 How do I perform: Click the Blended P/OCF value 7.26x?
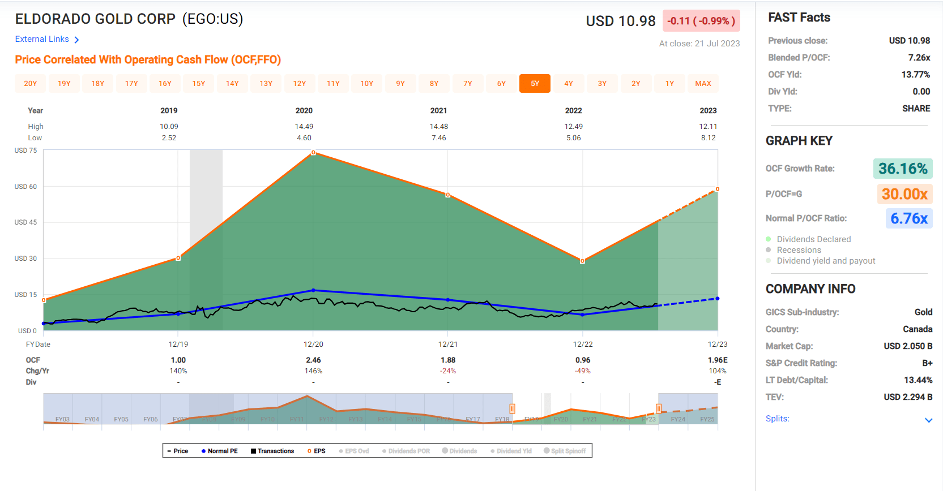point(919,58)
